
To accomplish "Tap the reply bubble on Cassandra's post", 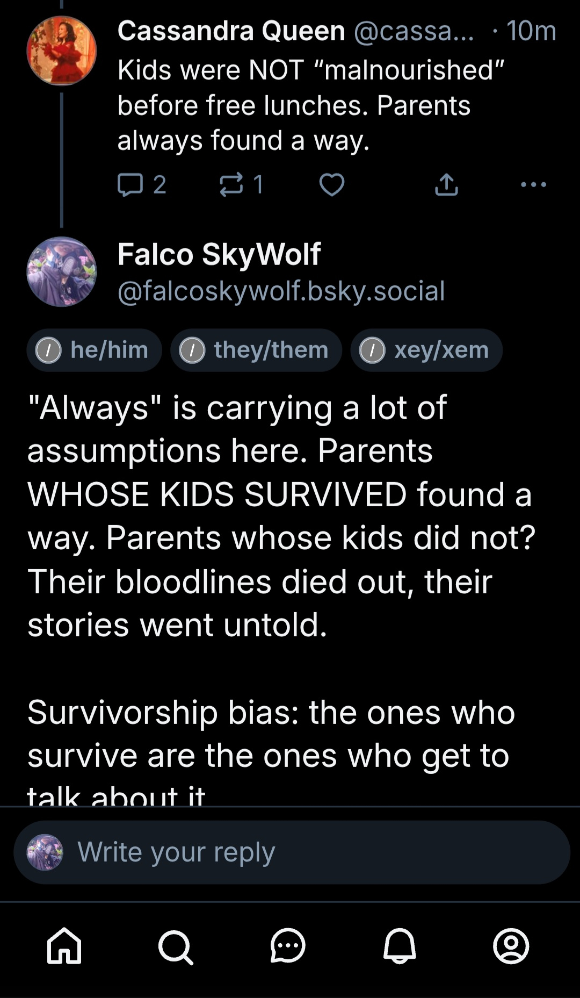I will (130, 185).
